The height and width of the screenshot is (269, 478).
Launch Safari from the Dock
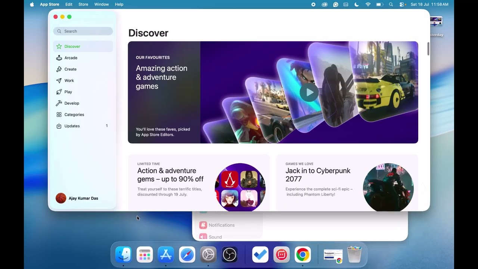pos(187,255)
